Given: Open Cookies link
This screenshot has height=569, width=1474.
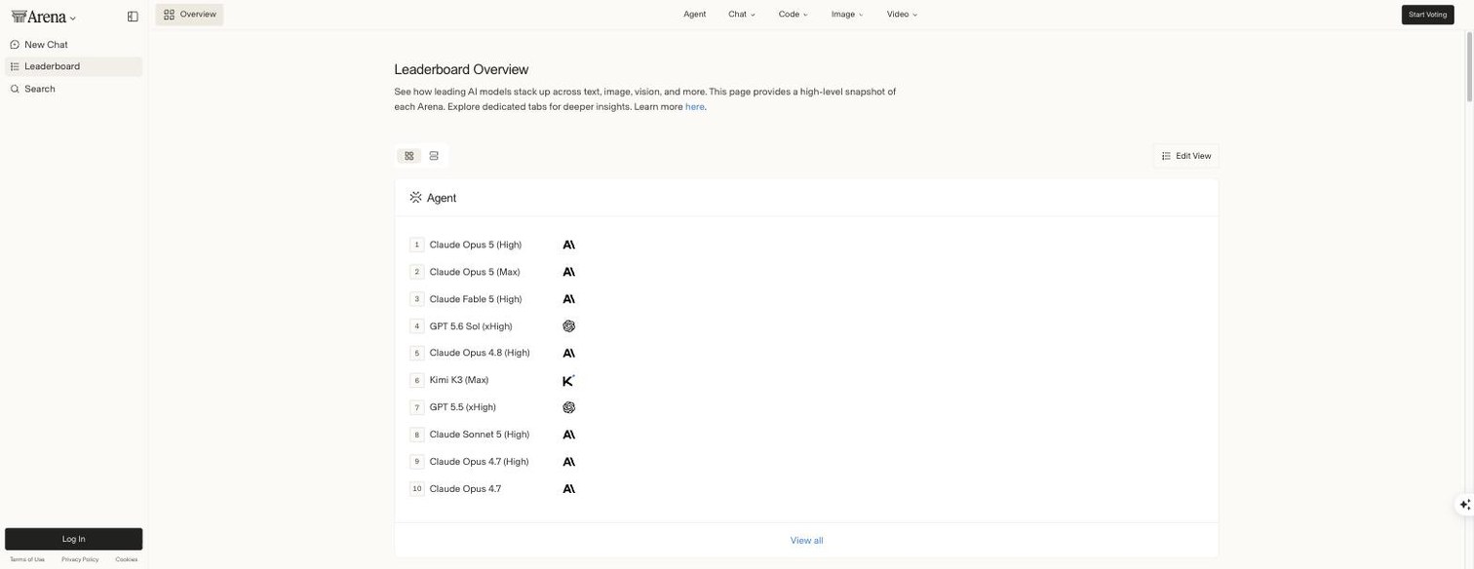Looking at the screenshot, I should pos(127,560).
